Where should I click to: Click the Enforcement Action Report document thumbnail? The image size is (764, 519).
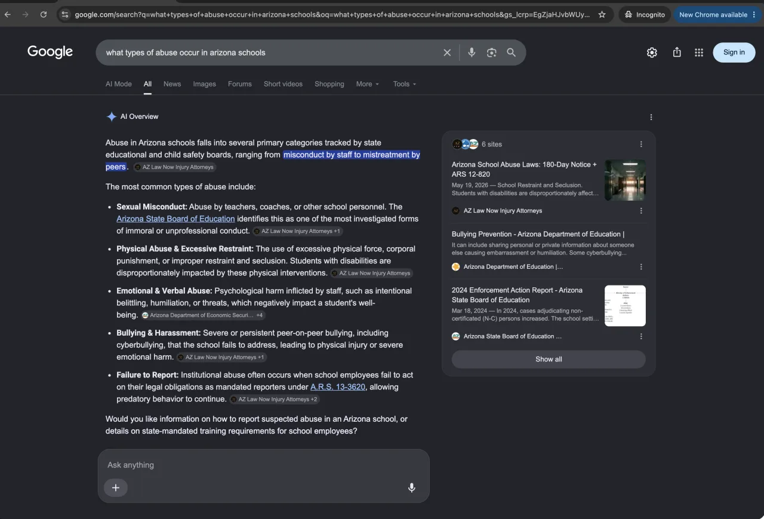625,306
